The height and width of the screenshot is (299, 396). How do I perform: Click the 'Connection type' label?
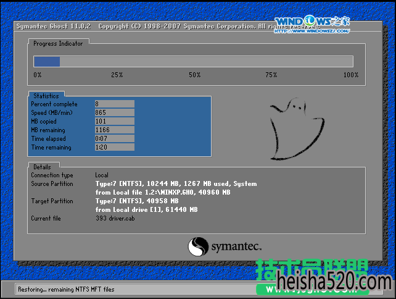point(52,175)
